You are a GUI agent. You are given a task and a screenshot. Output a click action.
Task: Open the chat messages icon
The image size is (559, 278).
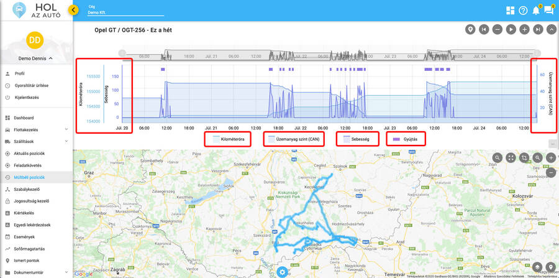coord(549,11)
